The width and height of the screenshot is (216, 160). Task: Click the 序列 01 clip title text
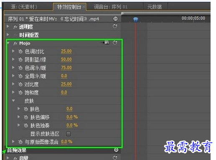coord(53,19)
